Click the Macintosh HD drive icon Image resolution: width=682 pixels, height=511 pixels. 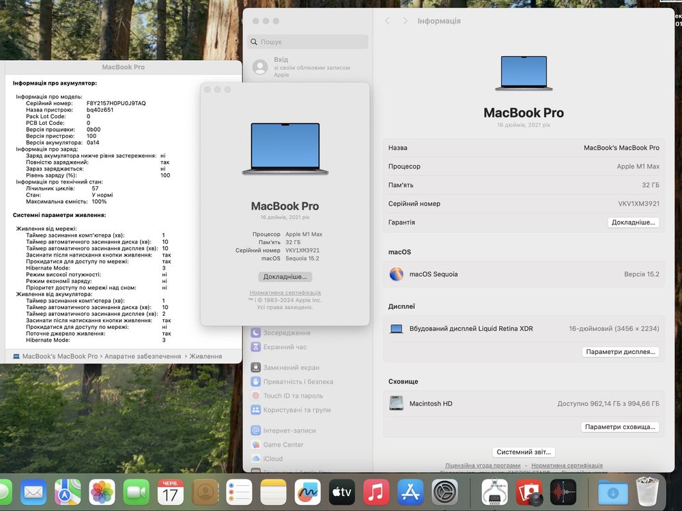point(396,403)
